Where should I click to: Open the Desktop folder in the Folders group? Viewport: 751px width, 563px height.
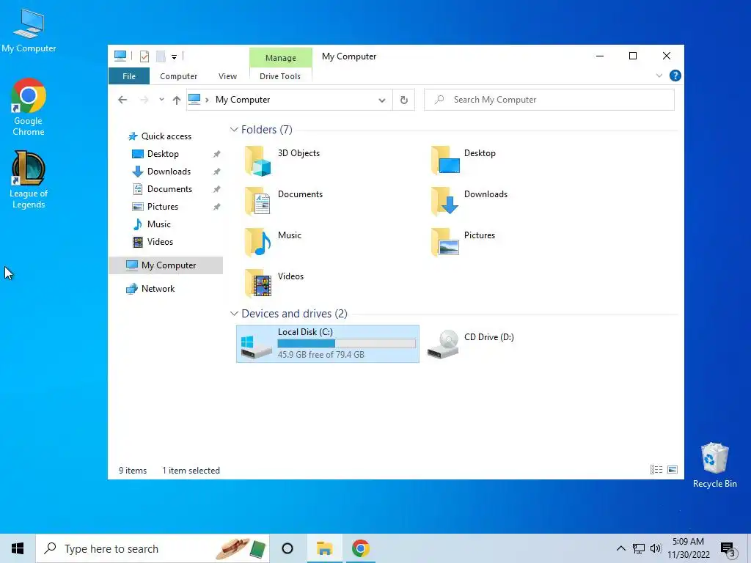click(464, 161)
